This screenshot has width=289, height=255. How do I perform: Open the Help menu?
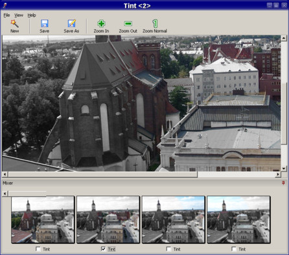point(32,15)
